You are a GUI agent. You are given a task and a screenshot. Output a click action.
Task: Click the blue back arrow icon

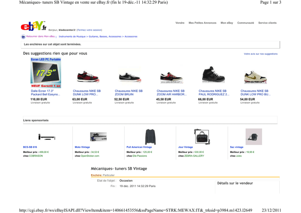point(23,36)
